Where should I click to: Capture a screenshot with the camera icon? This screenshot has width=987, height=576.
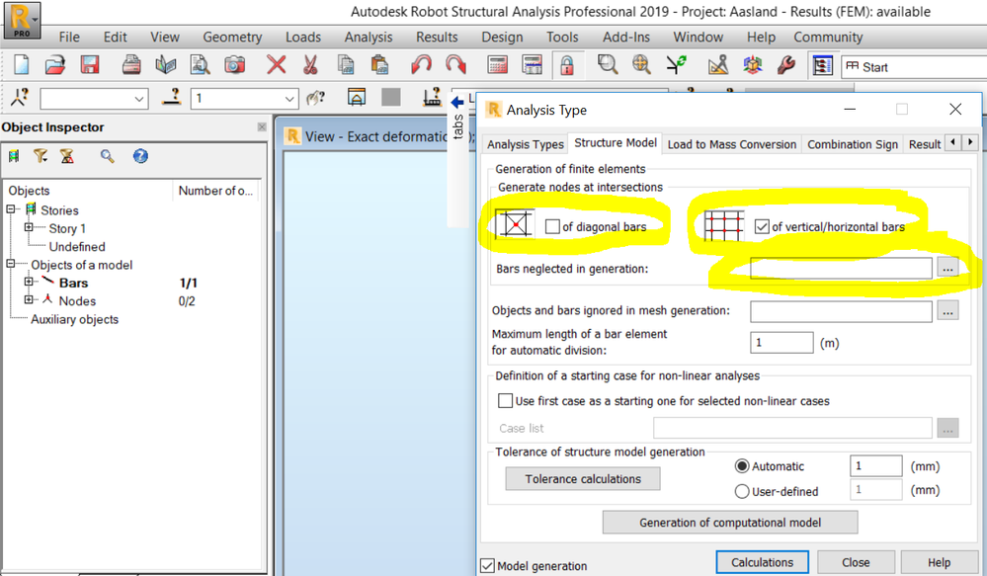[234, 65]
